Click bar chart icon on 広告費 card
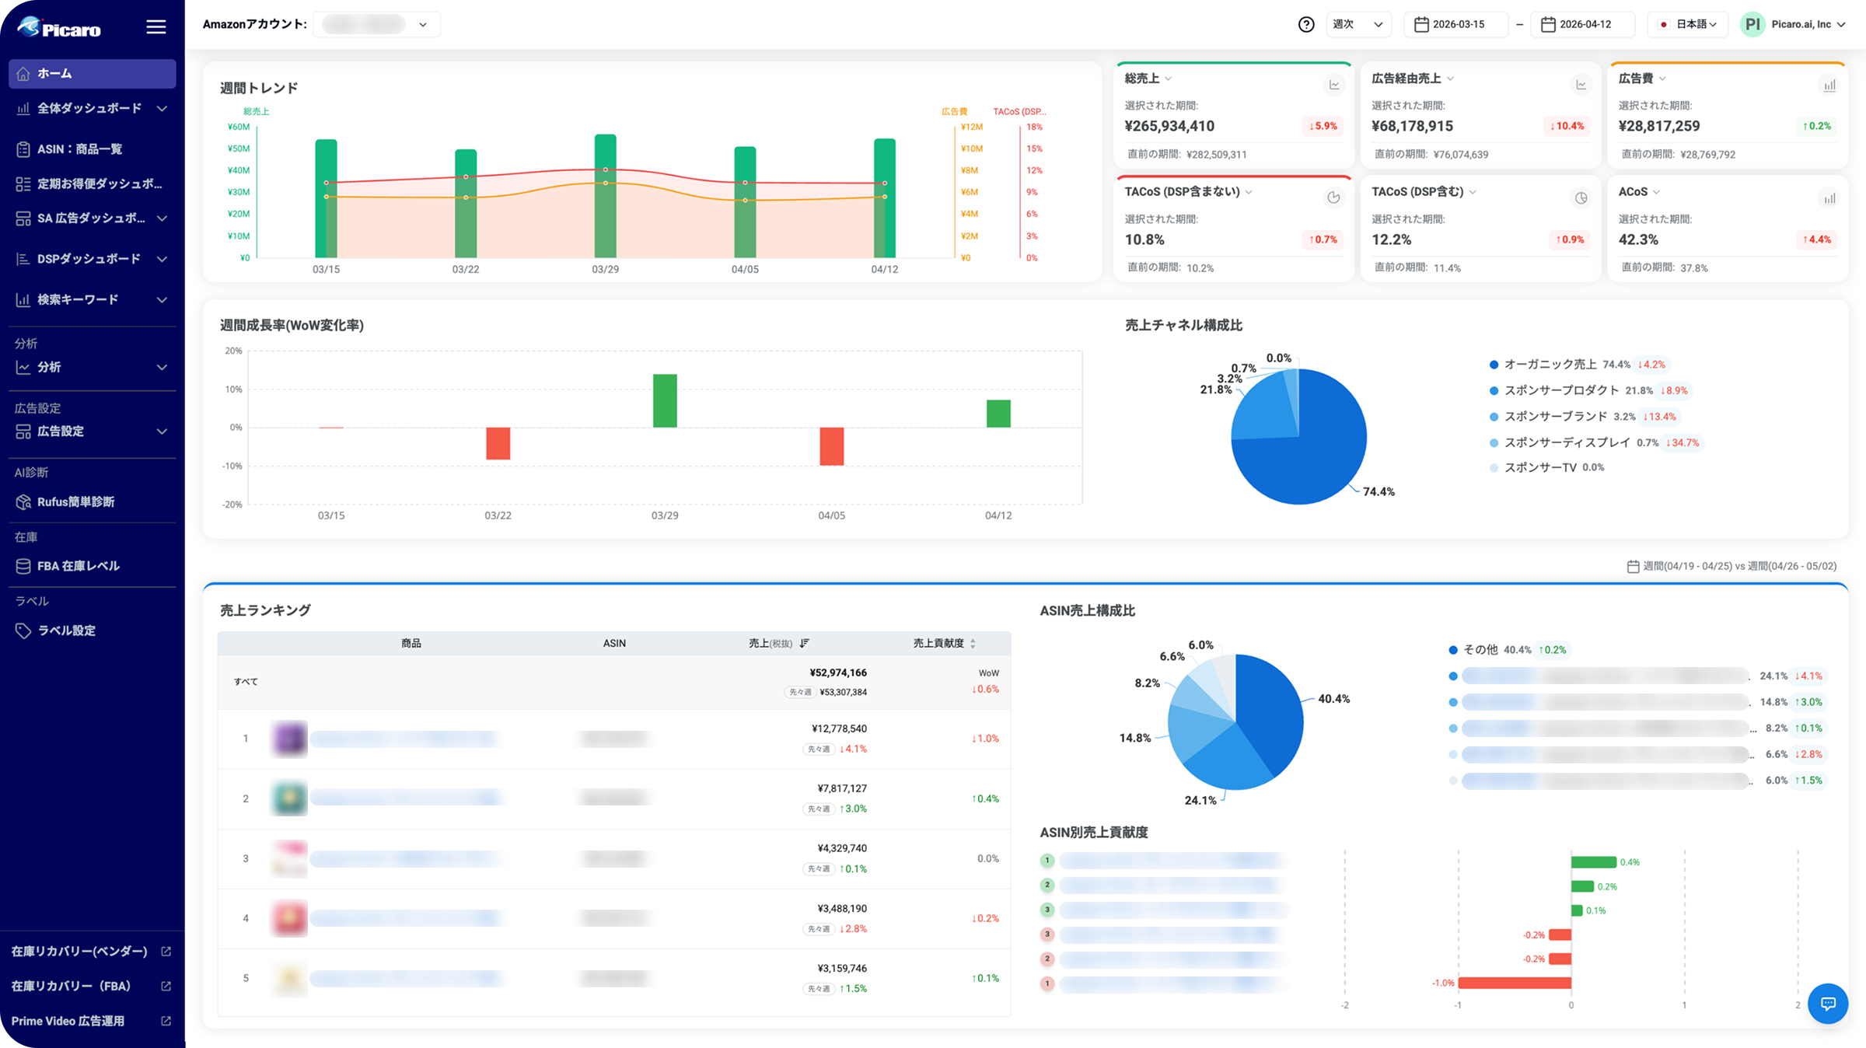This screenshot has height=1048, width=1866. (x=1829, y=86)
